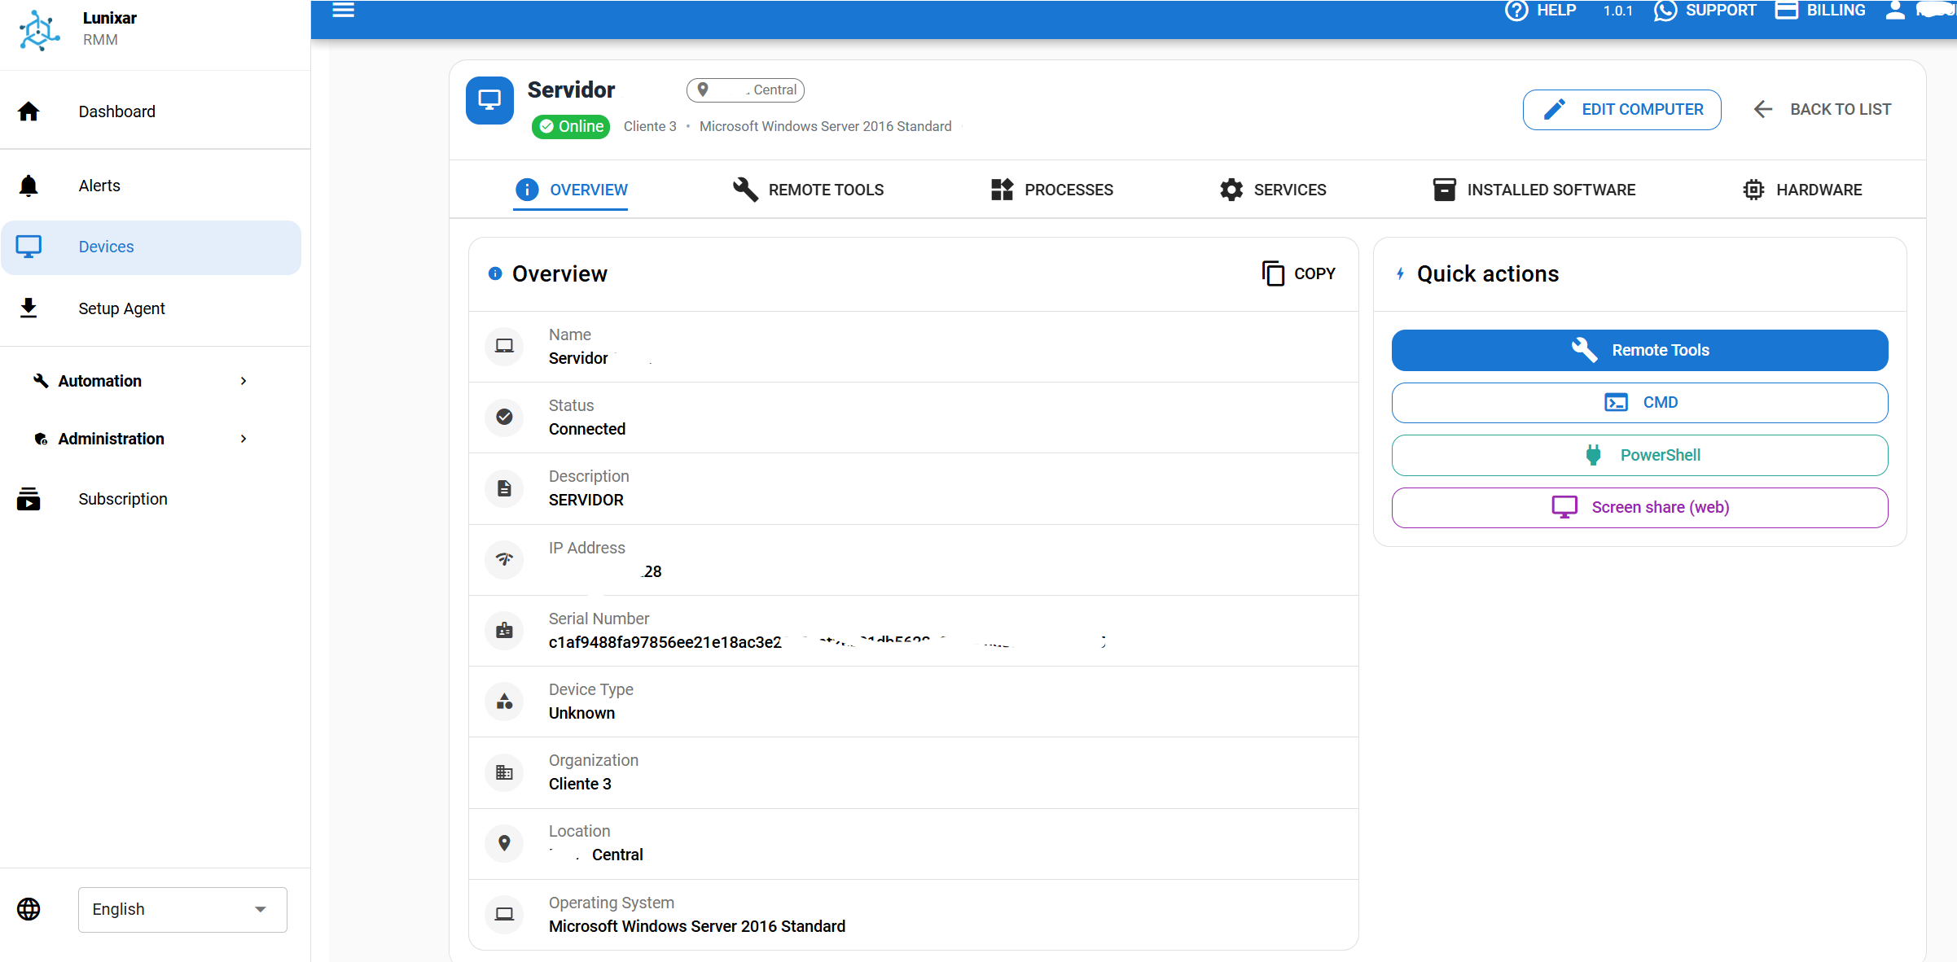This screenshot has width=1957, height=962.
Task: Open the WhatsApp Support icon
Action: coord(1665,11)
